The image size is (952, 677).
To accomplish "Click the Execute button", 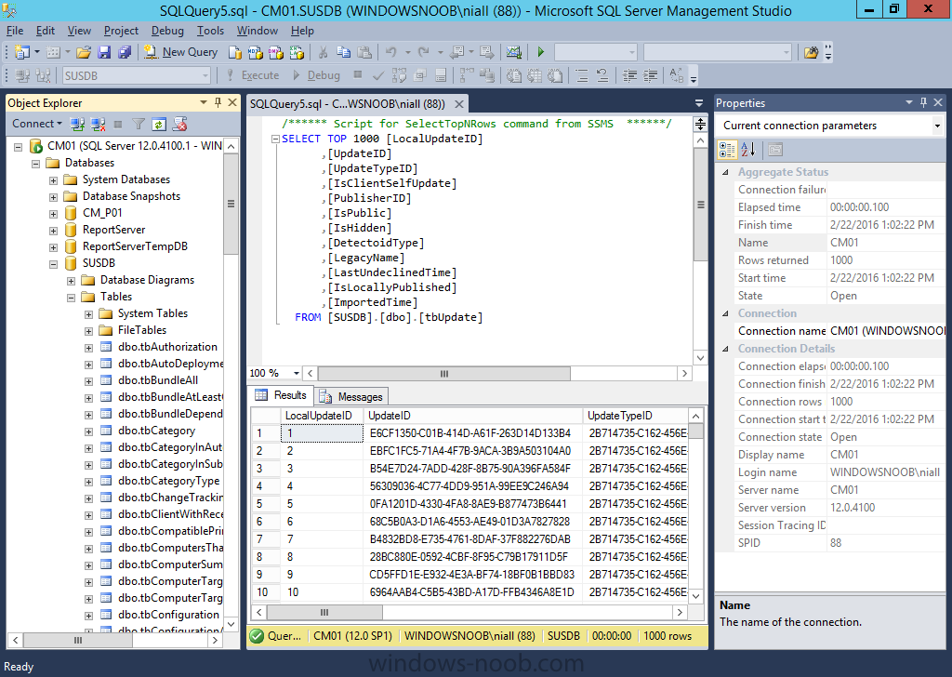I will tap(253, 76).
